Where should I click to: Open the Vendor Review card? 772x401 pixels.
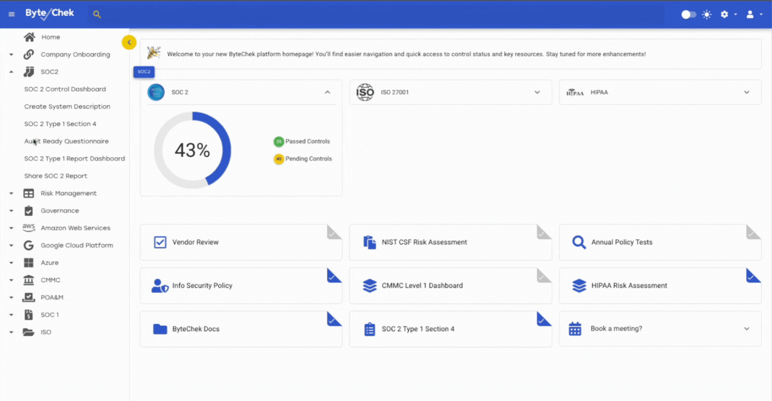[x=241, y=242]
